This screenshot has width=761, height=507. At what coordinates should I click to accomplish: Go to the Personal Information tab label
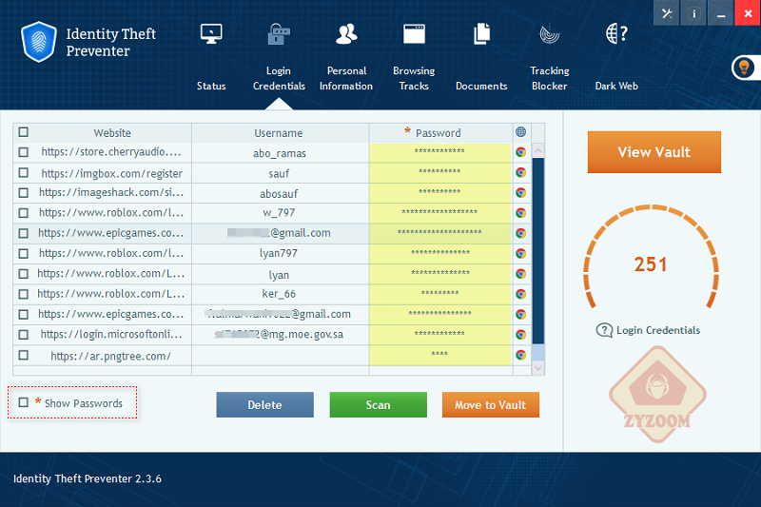(346, 78)
